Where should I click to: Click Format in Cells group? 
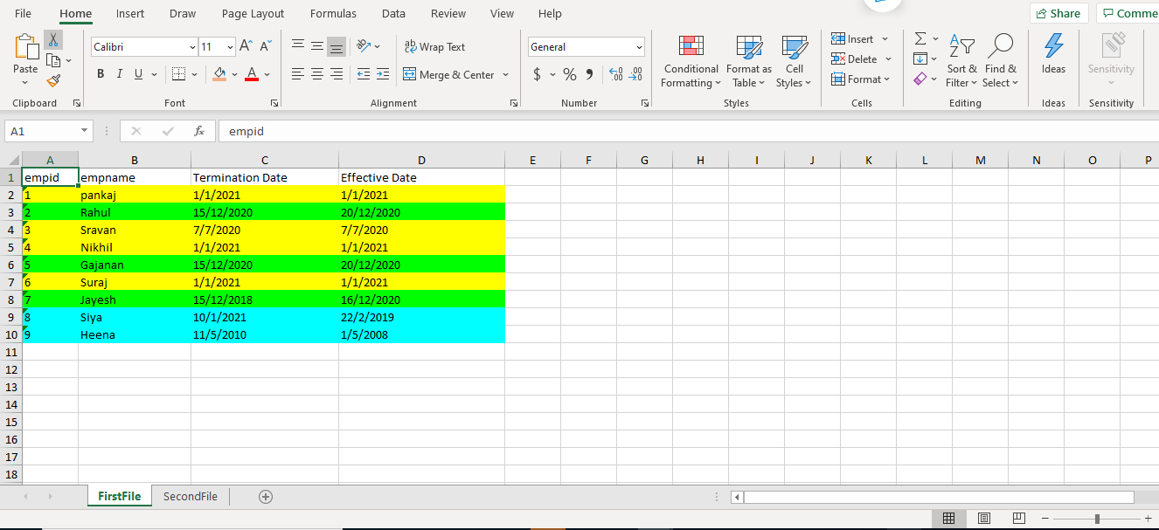861,79
